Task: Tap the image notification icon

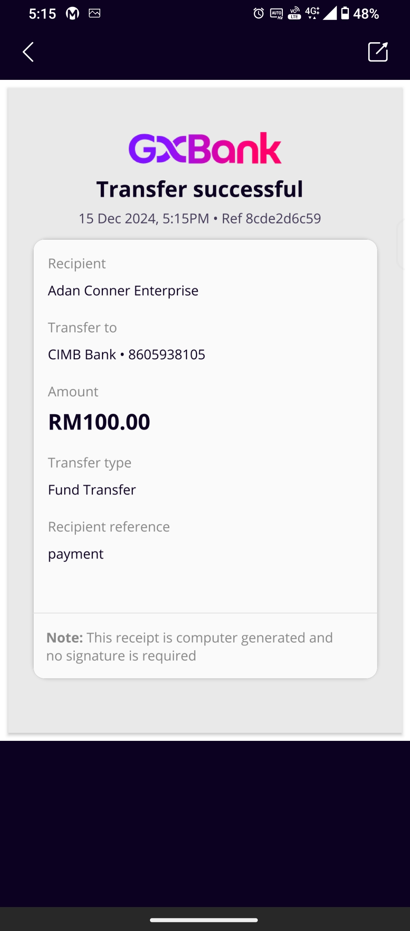Action: 95,14
